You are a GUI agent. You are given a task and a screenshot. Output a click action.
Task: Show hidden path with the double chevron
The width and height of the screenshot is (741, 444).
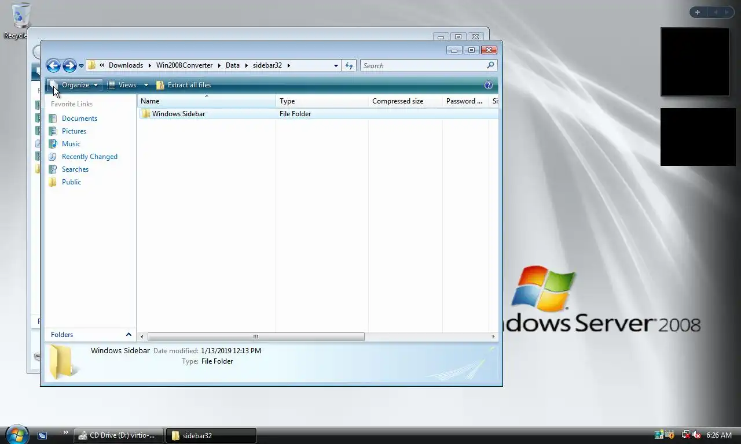point(102,65)
